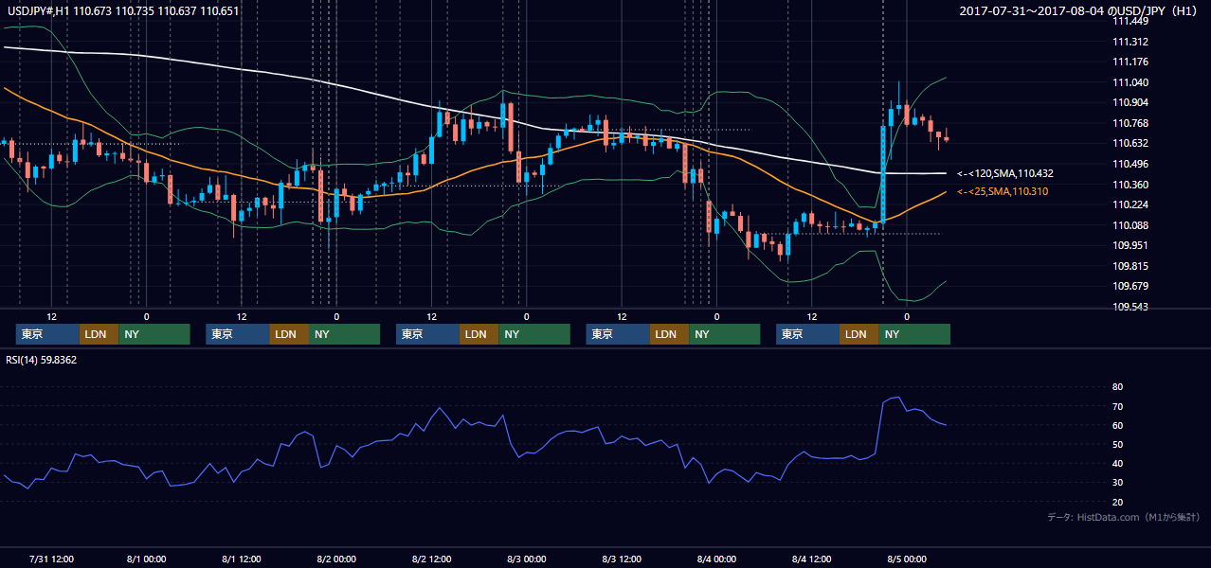
Task: Click the 8/1 12:00 time axis label
Action: click(x=242, y=559)
